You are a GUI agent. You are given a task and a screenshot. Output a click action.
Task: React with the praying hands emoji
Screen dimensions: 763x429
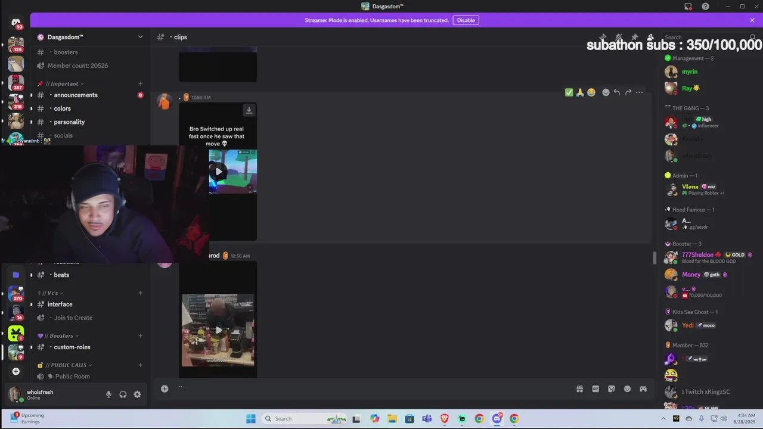coord(580,92)
